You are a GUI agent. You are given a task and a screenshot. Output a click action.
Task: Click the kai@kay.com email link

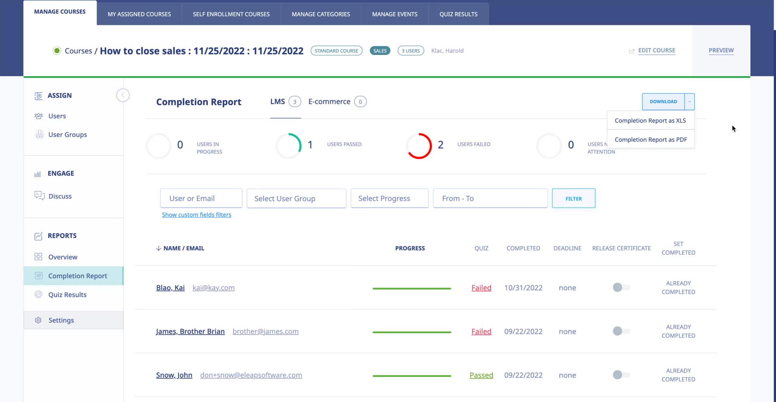click(213, 288)
